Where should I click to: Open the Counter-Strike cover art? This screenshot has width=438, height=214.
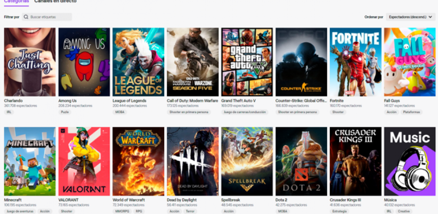[x=302, y=62]
